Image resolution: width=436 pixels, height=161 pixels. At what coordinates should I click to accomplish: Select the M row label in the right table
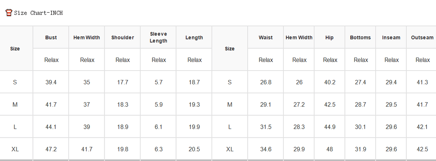(x=230, y=105)
